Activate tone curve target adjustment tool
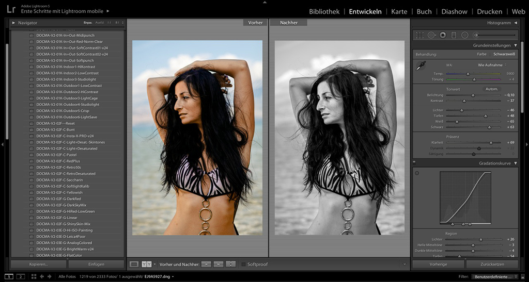The image size is (529, 282). point(417,173)
